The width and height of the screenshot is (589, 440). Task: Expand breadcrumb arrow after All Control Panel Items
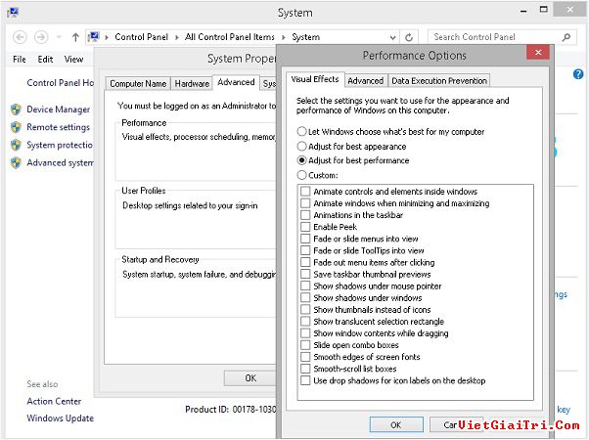[x=283, y=37]
